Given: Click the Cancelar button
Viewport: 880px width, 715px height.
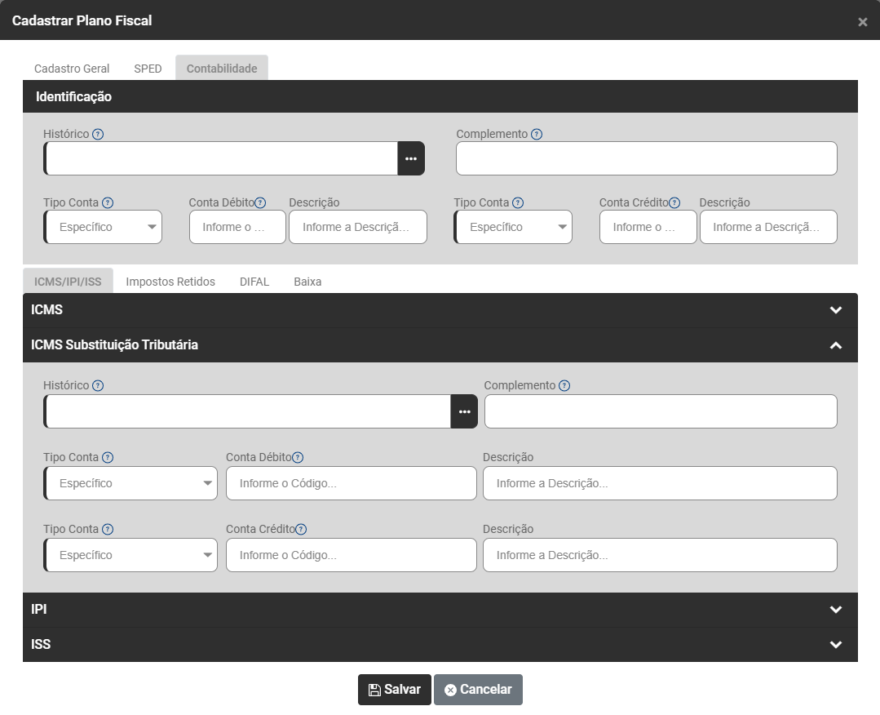Looking at the screenshot, I should point(478,690).
